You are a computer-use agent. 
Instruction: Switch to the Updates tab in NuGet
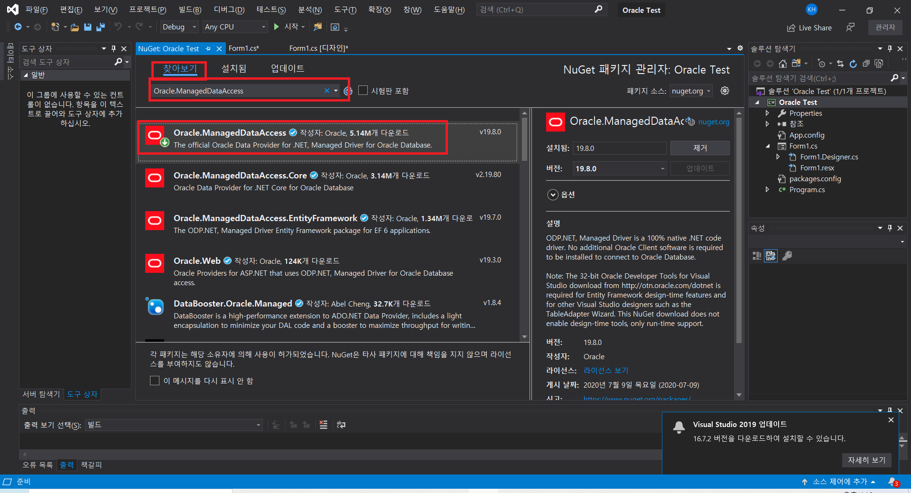tap(288, 68)
